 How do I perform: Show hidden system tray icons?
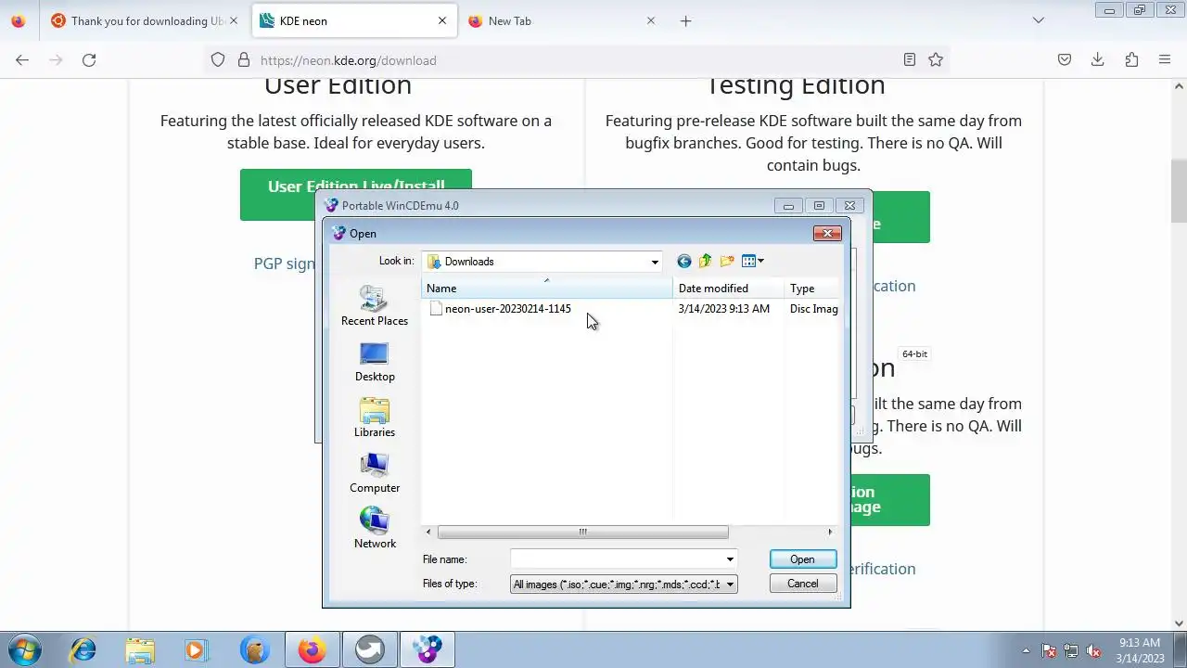[1026, 651]
